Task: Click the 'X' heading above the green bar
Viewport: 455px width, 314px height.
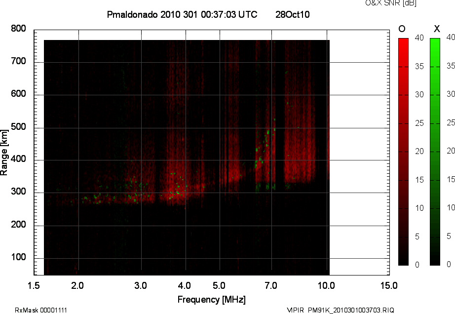Action: (x=437, y=29)
